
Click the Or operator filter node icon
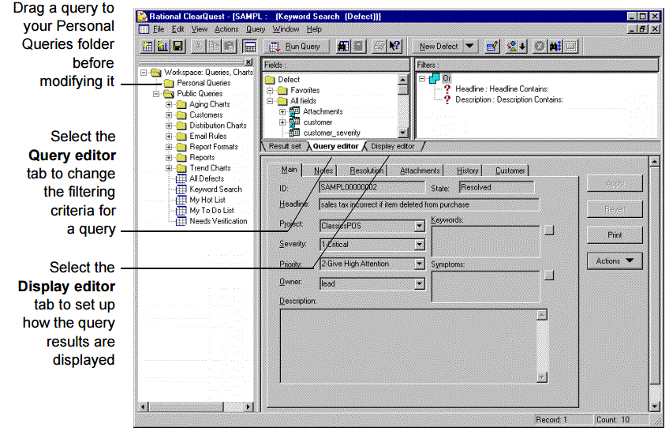coord(436,79)
